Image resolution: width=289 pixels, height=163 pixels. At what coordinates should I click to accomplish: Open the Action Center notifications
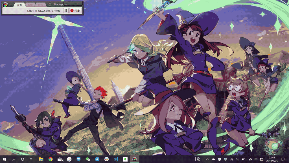(283, 159)
